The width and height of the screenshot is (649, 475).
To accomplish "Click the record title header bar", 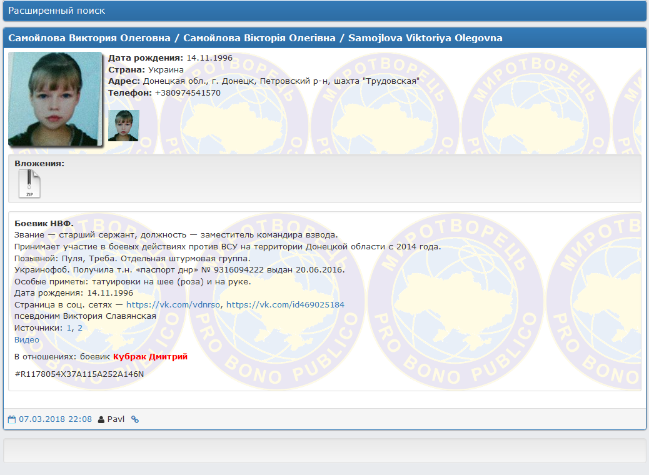I will 324,38.
